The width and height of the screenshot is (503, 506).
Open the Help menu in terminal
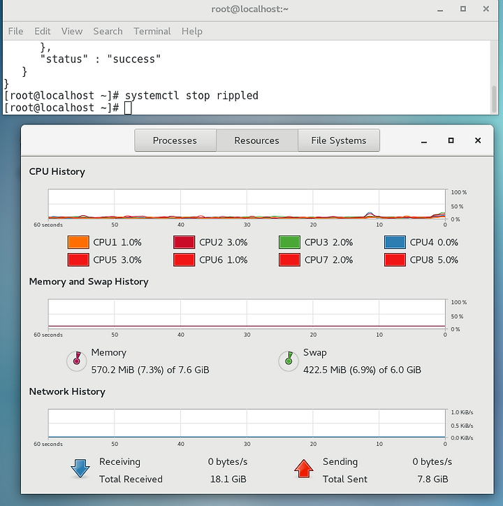pyautogui.click(x=191, y=31)
